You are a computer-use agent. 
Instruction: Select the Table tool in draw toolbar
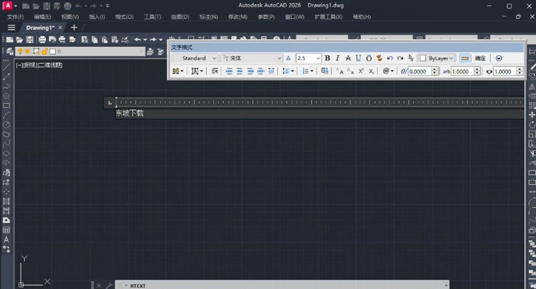[6, 230]
